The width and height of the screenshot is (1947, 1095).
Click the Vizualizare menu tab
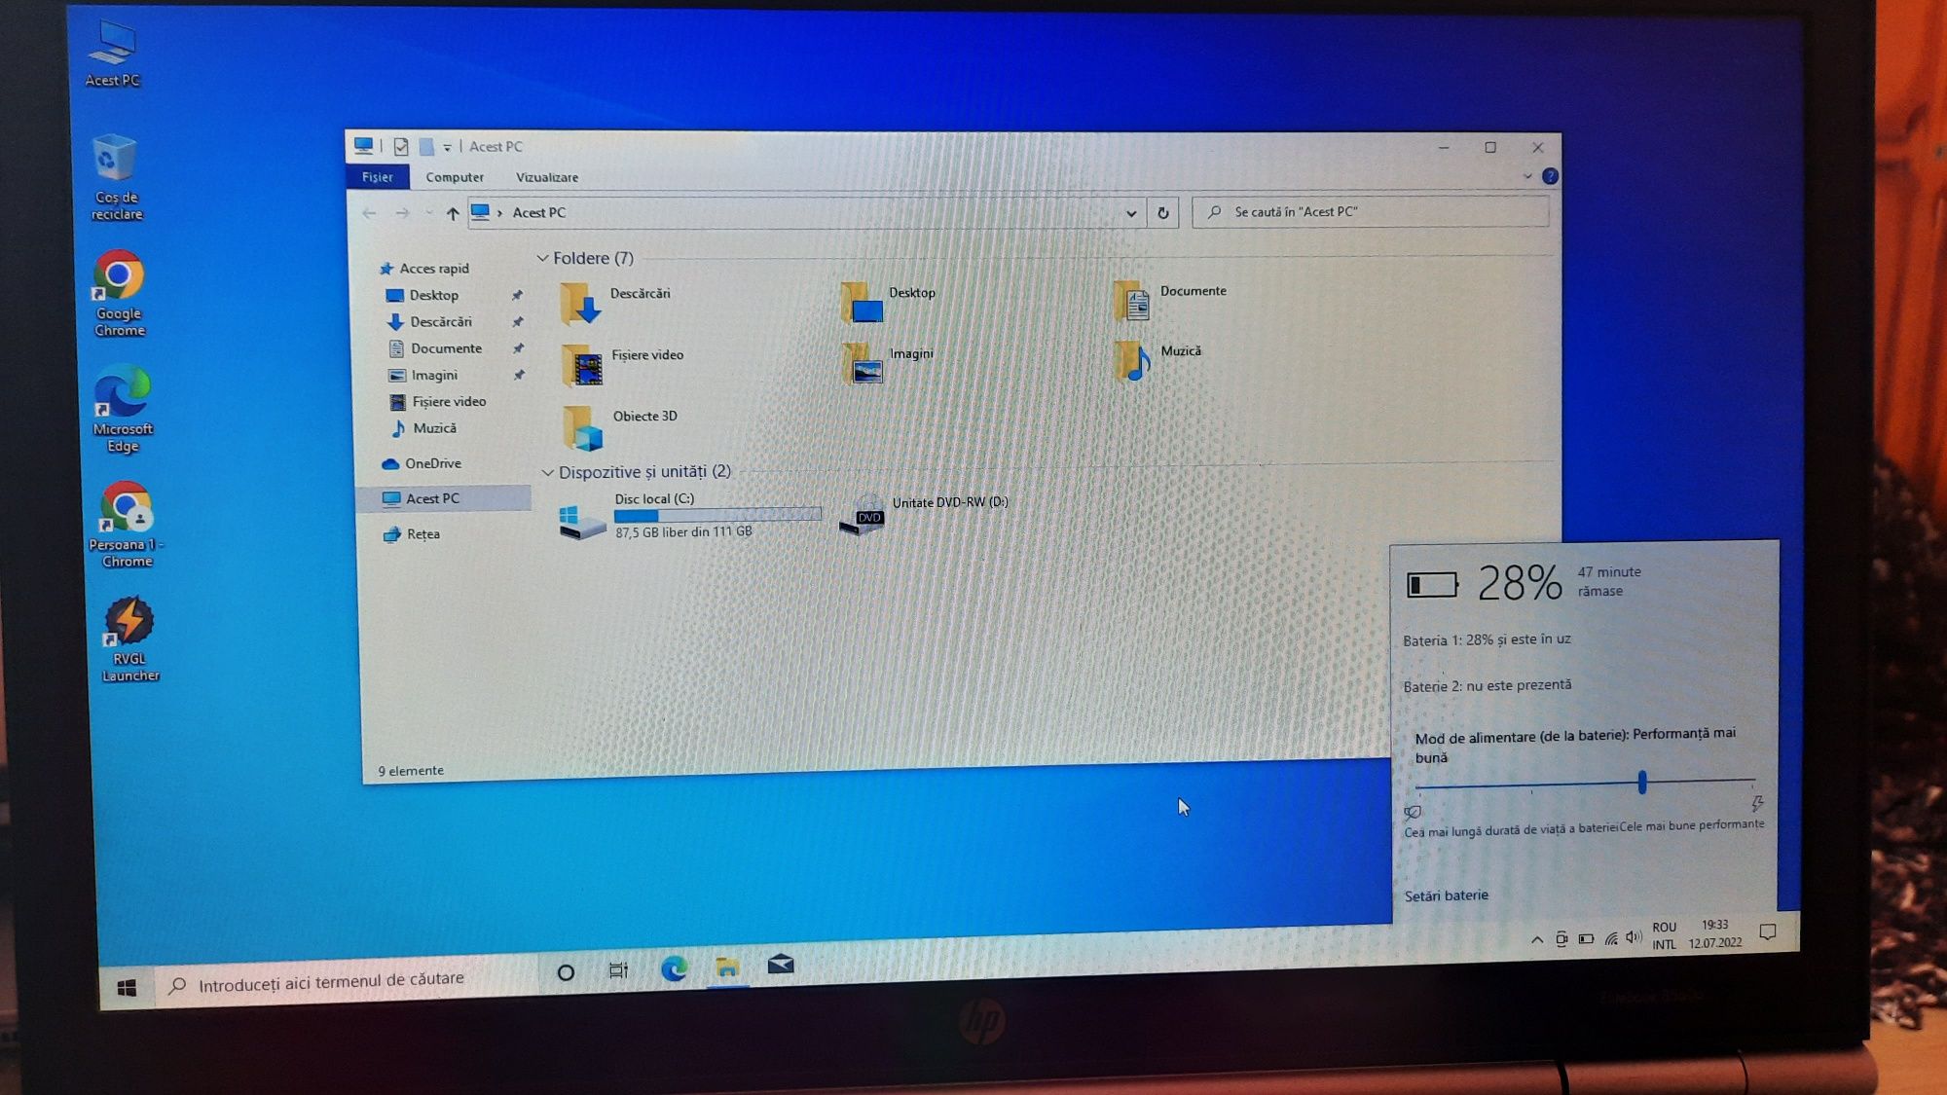pyautogui.click(x=547, y=175)
